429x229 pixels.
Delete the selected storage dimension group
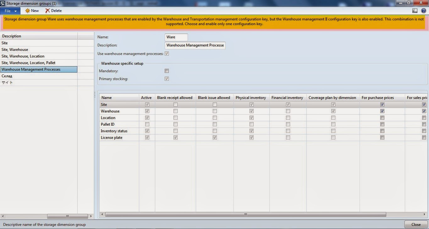click(53, 10)
